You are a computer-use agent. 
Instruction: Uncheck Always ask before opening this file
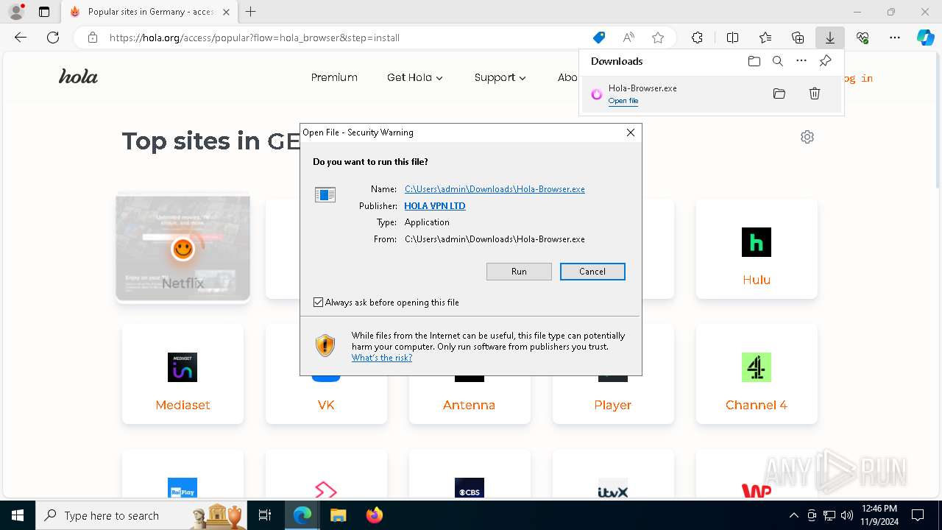[319, 303]
